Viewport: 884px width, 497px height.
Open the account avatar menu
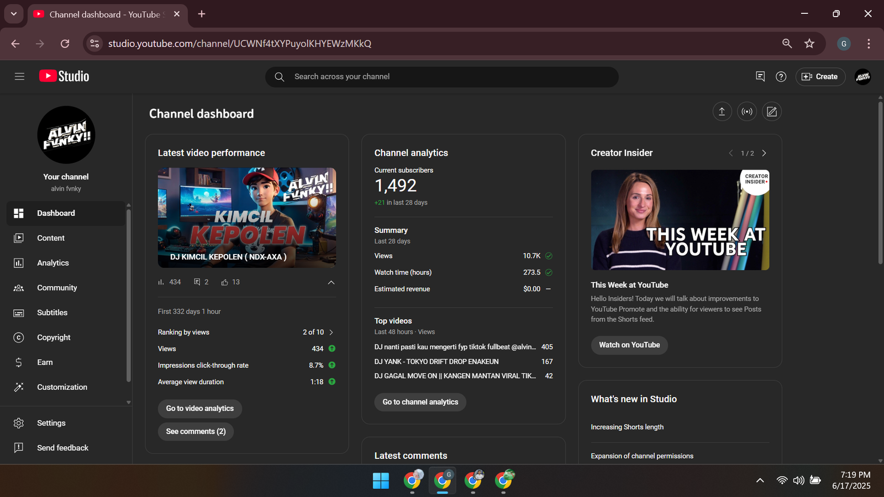(863, 77)
